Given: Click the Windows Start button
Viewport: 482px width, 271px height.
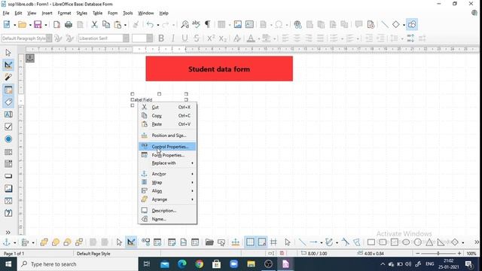Looking at the screenshot, I should [8, 264].
